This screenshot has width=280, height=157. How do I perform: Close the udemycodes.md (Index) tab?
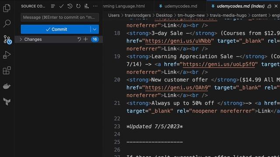[x=276, y=6]
